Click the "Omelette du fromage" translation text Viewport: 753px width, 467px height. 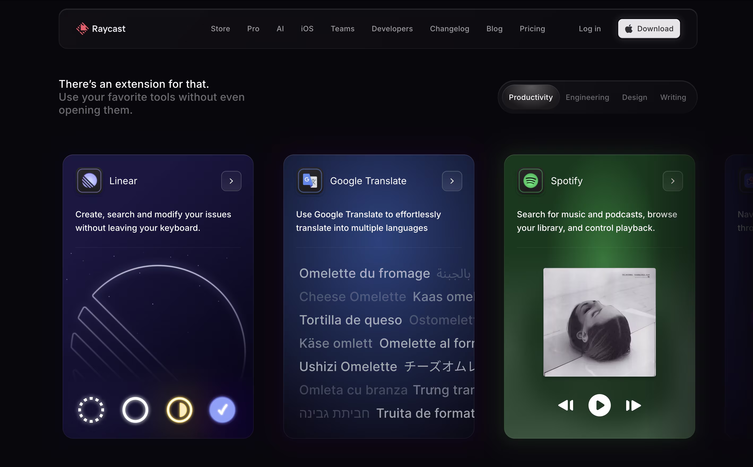tap(365, 273)
